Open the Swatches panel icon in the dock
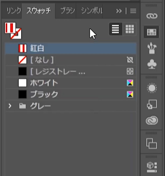The height and width of the screenshot is (176, 165). (x=151, y=32)
